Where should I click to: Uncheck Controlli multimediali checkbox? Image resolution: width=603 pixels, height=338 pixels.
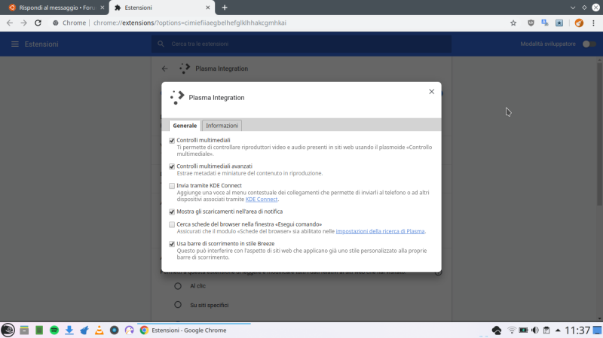pyautogui.click(x=172, y=141)
